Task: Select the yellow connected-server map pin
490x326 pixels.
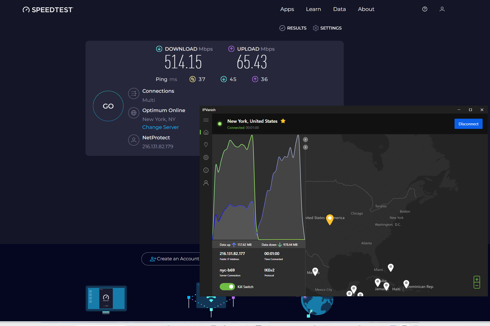Action: tap(330, 220)
